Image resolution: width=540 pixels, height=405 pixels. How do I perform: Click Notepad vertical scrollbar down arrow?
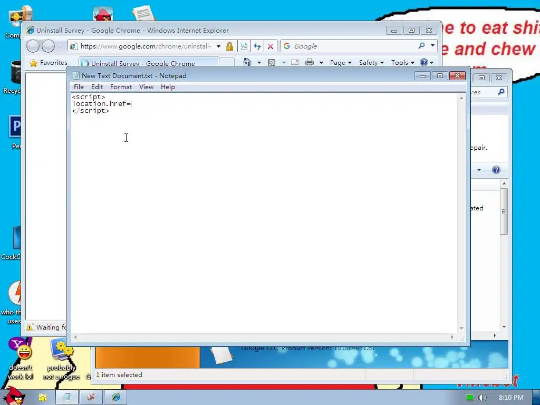click(x=461, y=328)
